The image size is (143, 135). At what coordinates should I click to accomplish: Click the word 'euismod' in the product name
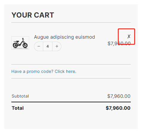click(85, 37)
